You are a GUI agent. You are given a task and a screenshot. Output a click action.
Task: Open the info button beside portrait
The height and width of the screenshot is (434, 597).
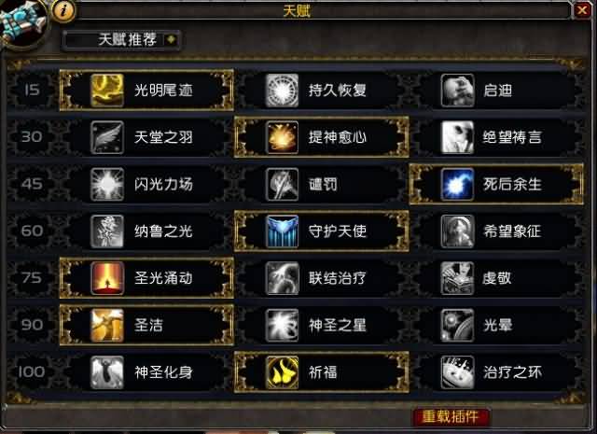[63, 10]
